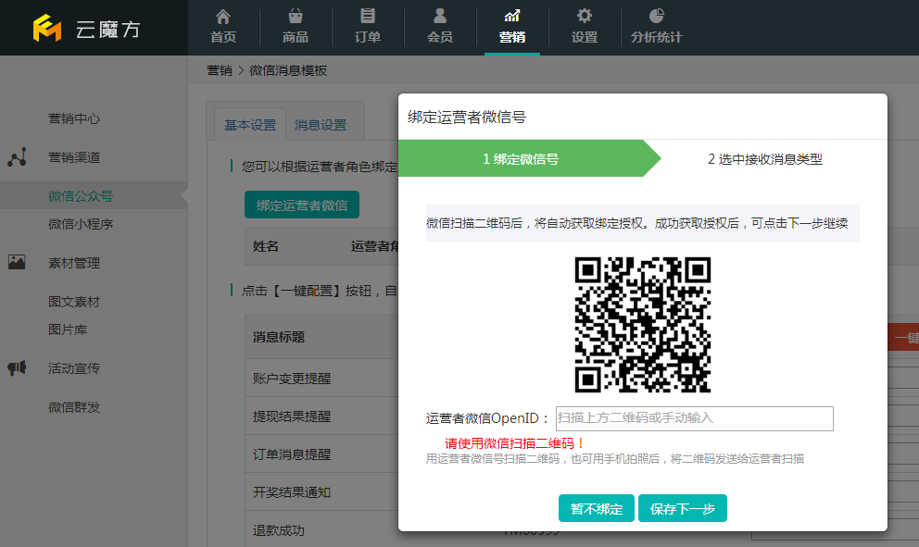Open 营销中心 in the sidebar
Screen dimensions: 919x547
74,118
